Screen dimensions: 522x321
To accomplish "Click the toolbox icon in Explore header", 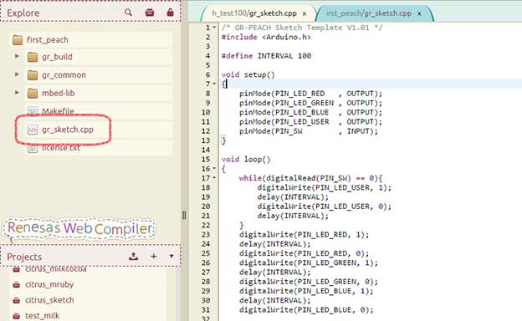I will (150, 13).
